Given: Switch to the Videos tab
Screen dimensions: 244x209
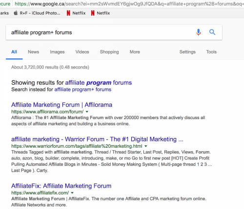Looking at the screenshot, I should pos(82,52).
